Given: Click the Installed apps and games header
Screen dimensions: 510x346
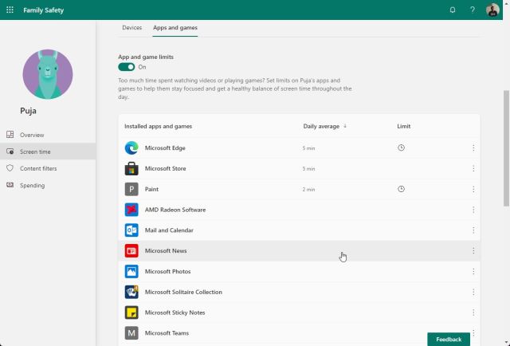Looking at the screenshot, I should (x=158, y=126).
